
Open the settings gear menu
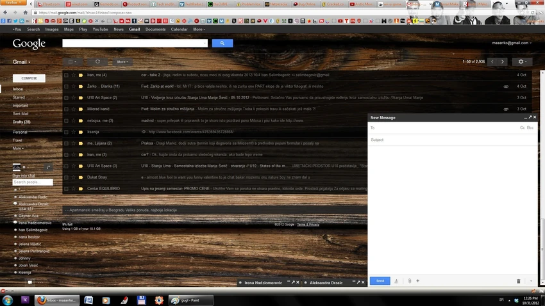pyautogui.click(x=522, y=61)
